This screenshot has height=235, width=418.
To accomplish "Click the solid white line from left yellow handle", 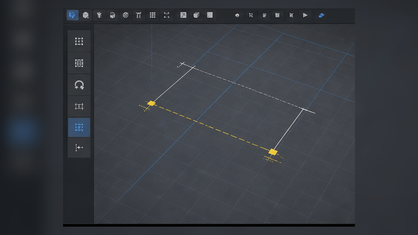I will (x=173, y=84).
